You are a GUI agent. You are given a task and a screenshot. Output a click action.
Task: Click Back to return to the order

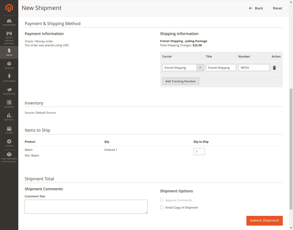[x=256, y=8]
